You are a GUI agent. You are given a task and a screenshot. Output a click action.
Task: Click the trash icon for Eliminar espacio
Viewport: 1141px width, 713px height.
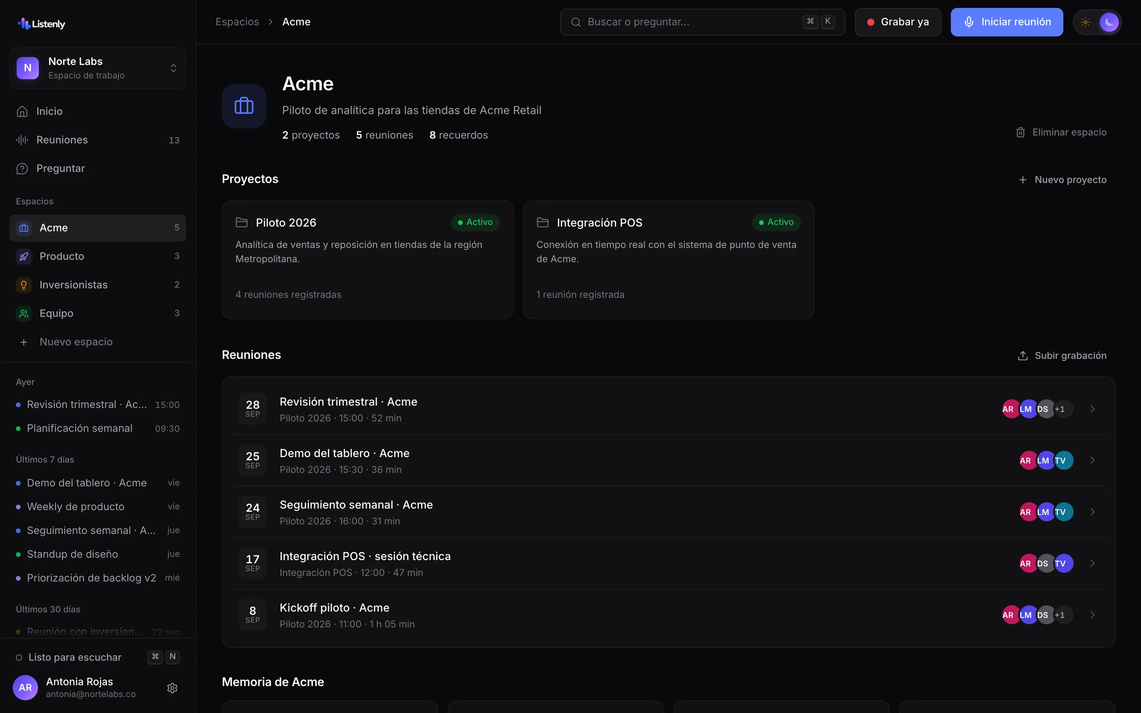[1020, 133]
